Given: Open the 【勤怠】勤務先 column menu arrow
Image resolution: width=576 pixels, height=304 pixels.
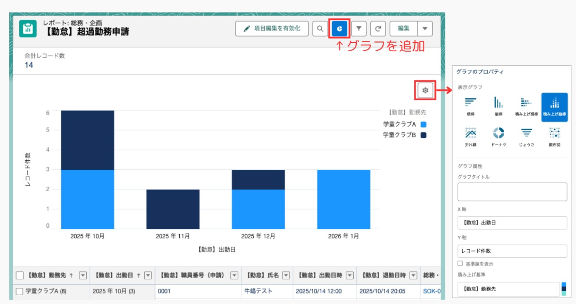Looking at the screenshot, I should [x=83, y=275].
